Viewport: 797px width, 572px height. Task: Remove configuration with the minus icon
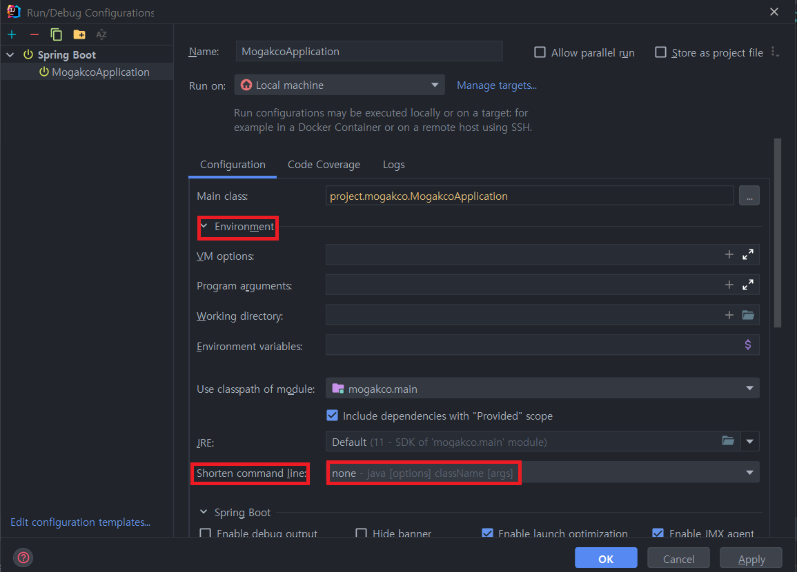point(34,34)
